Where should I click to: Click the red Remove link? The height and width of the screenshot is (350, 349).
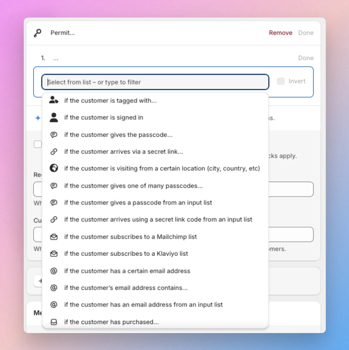tap(280, 33)
